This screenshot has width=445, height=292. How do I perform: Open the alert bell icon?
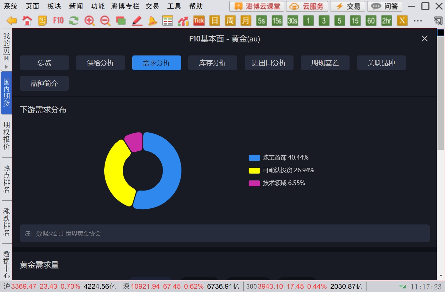152,21
